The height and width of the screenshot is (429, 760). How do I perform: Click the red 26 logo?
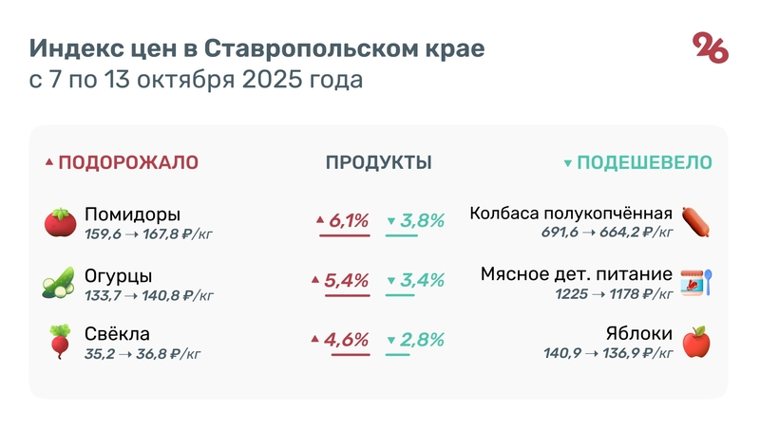[x=711, y=47]
